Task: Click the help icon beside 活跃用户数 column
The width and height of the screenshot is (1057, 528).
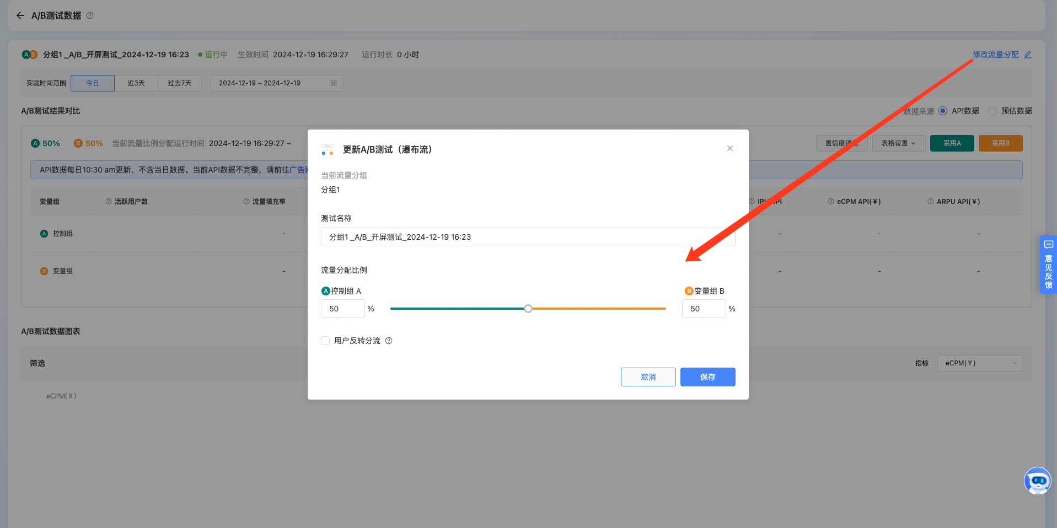Action: 109,202
